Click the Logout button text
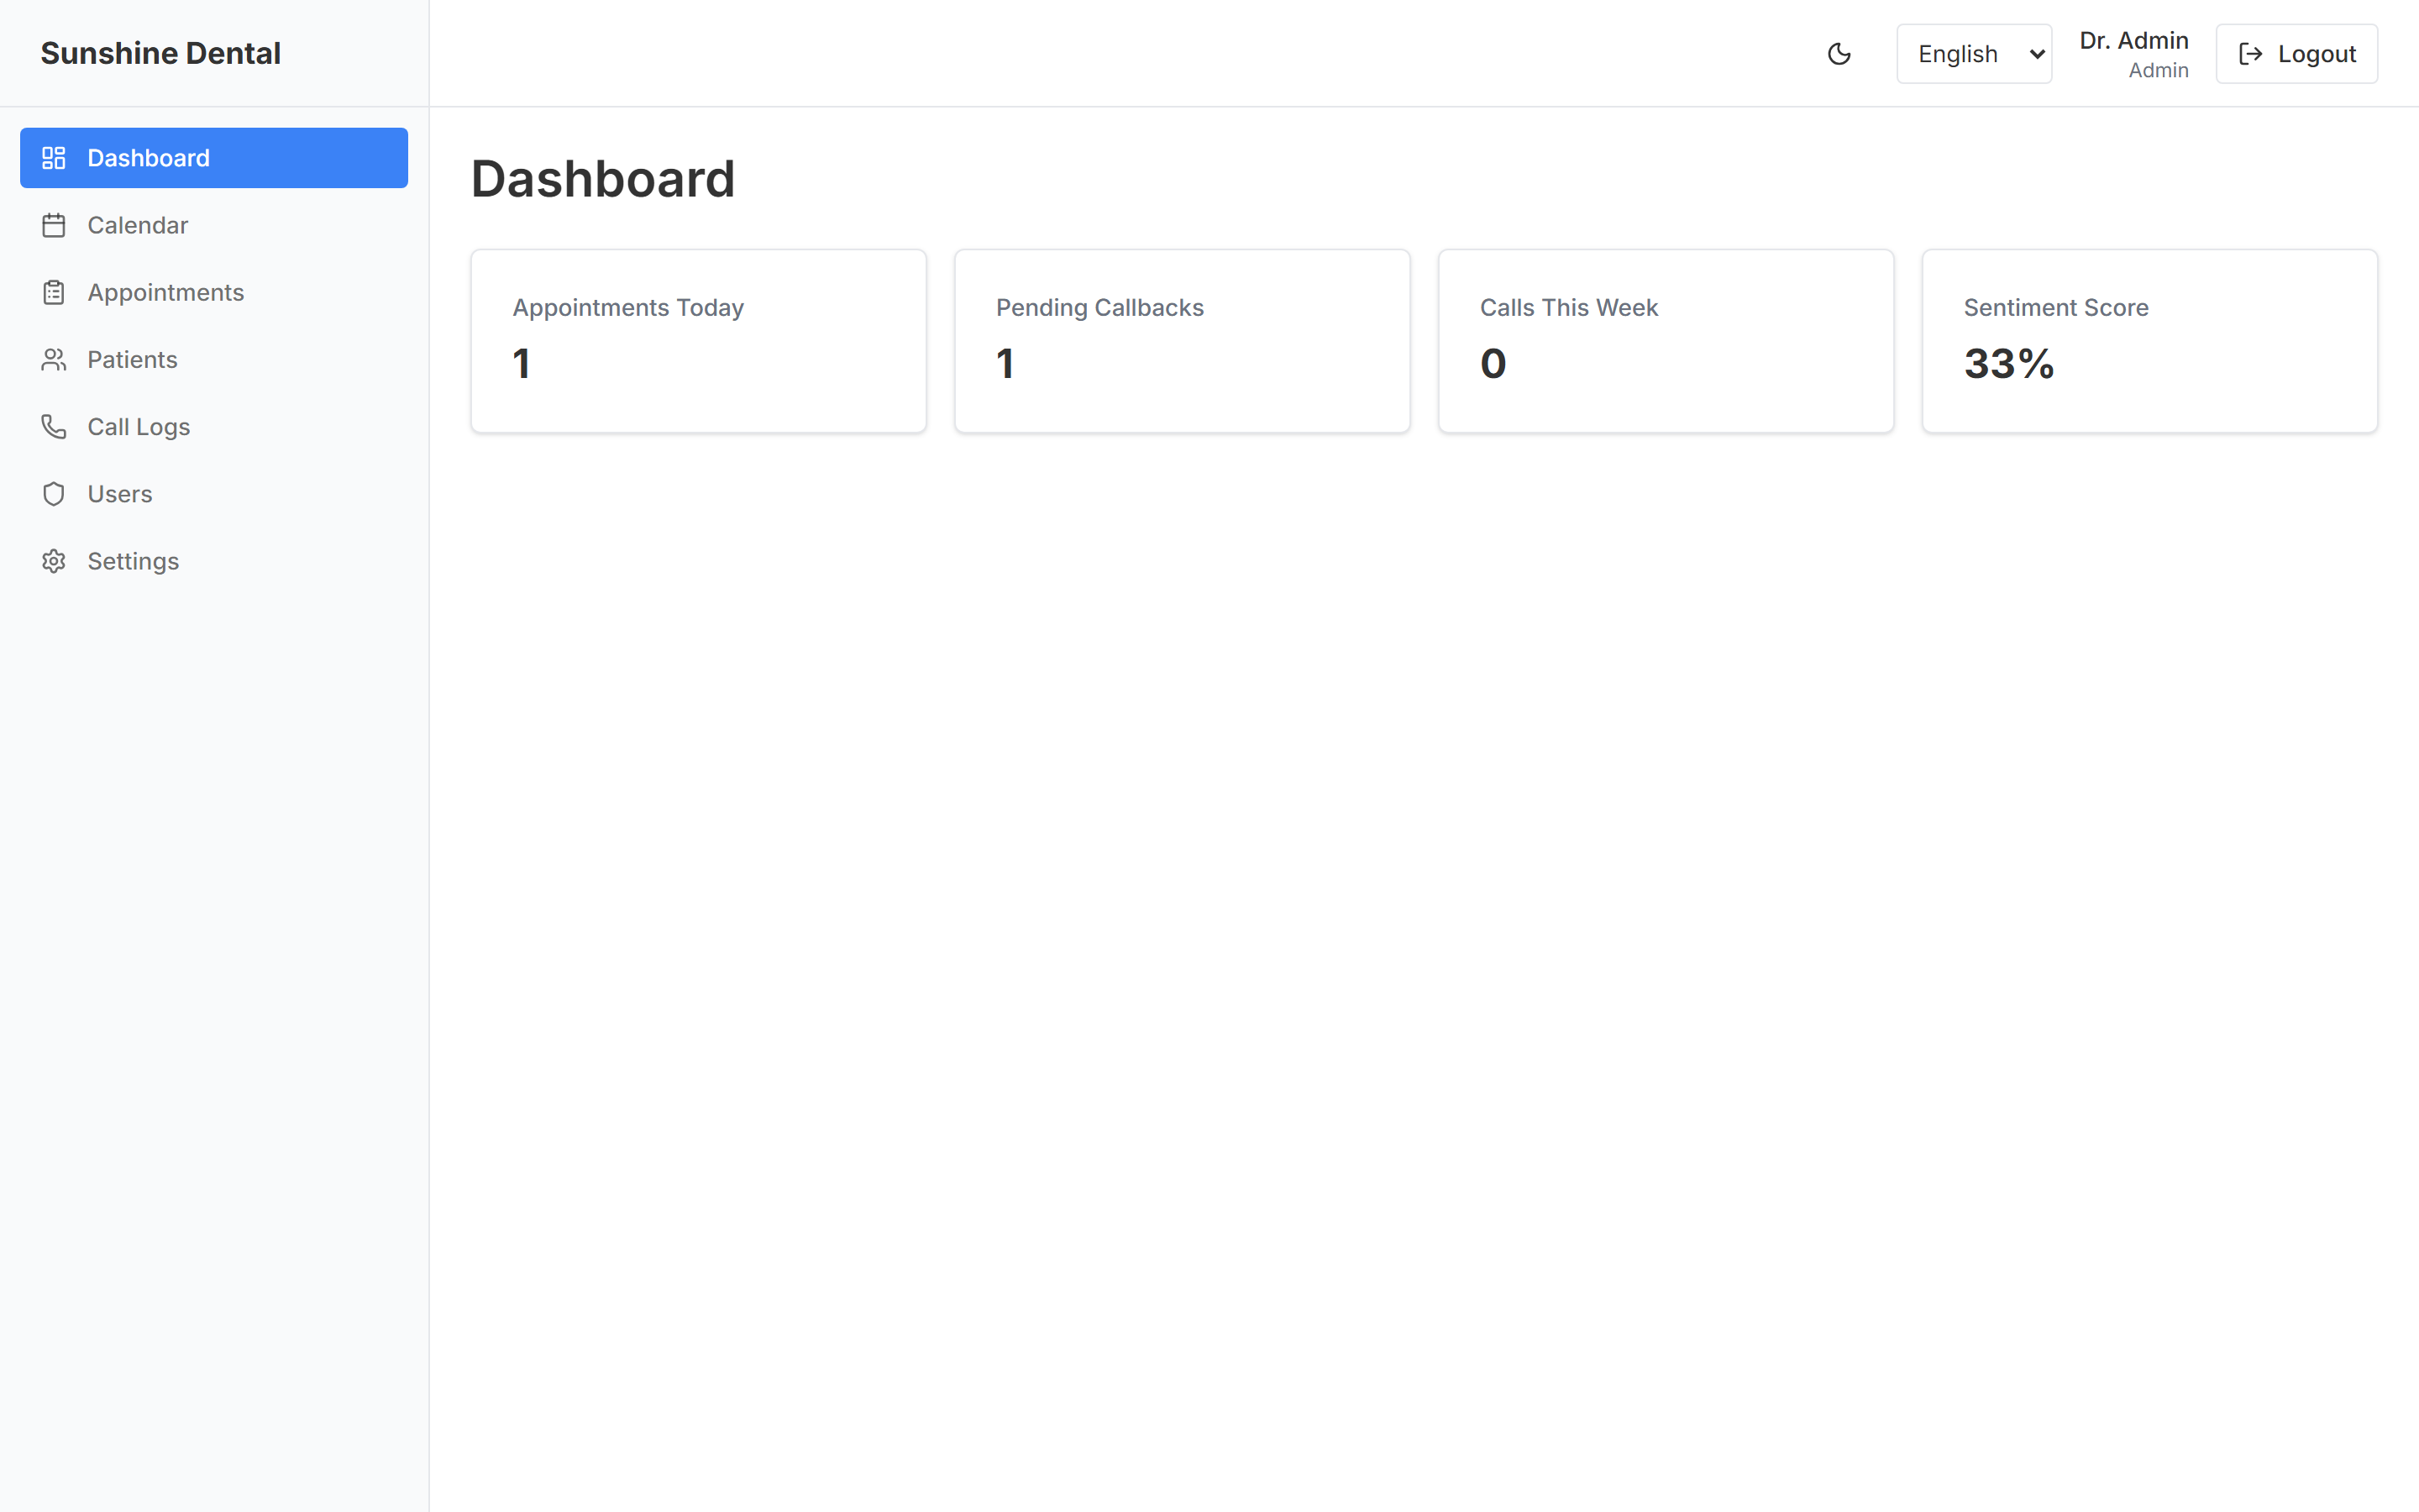Screen dimensions: 2419x1512 coord(2317,54)
